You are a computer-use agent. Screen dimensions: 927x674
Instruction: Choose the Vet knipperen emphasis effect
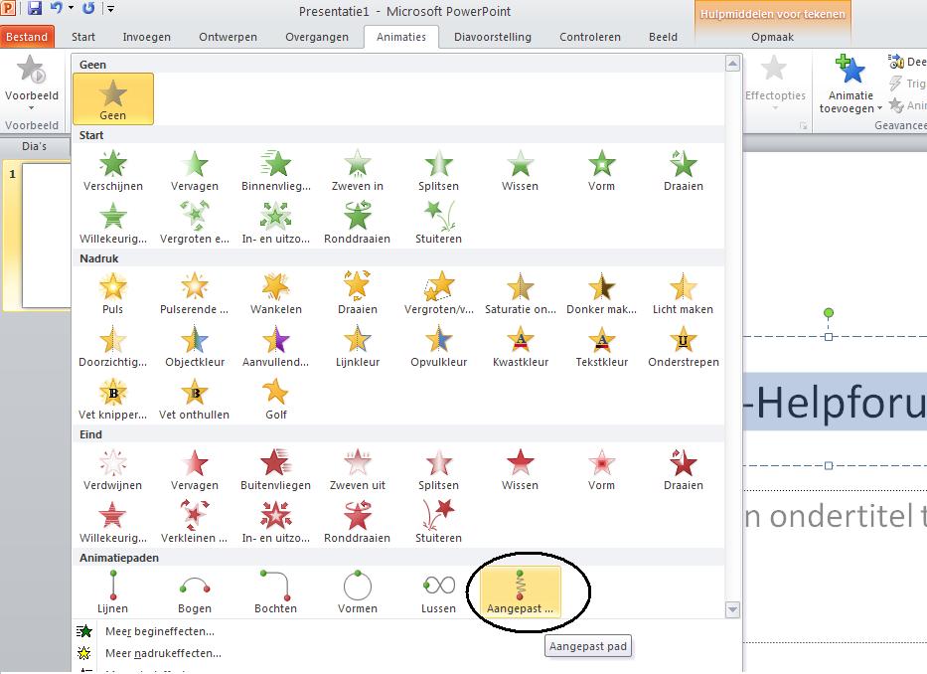click(x=113, y=399)
